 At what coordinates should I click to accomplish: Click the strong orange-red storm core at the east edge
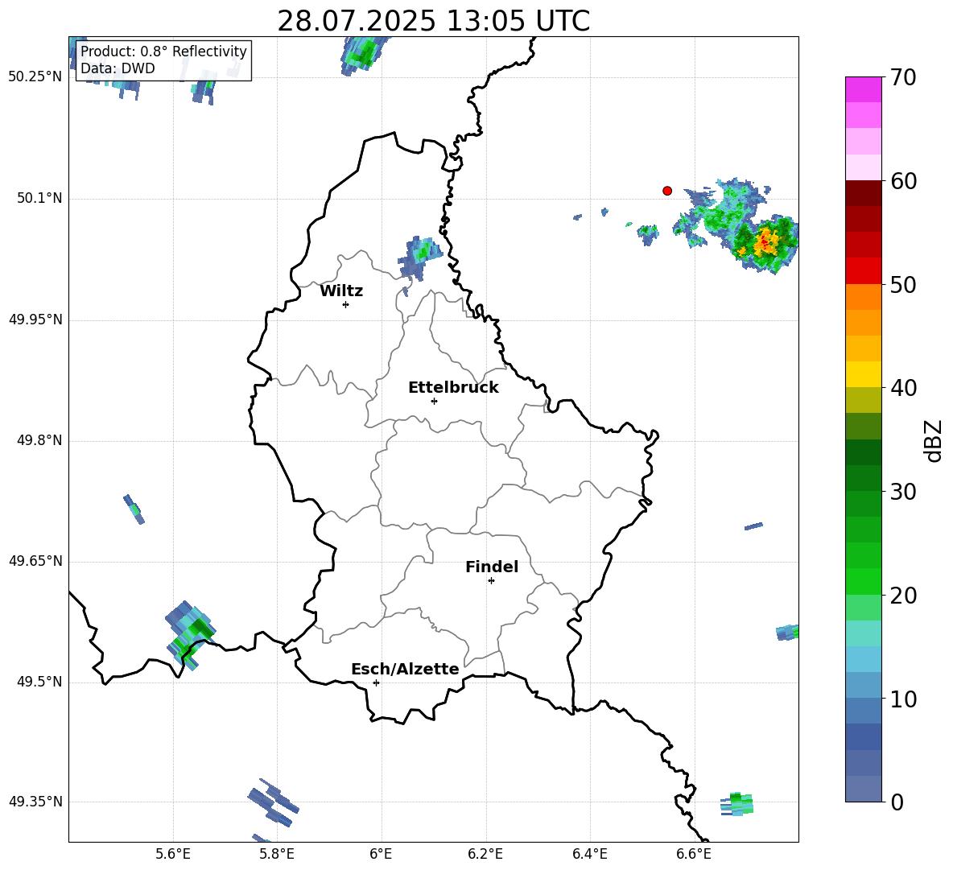tap(765, 243)
